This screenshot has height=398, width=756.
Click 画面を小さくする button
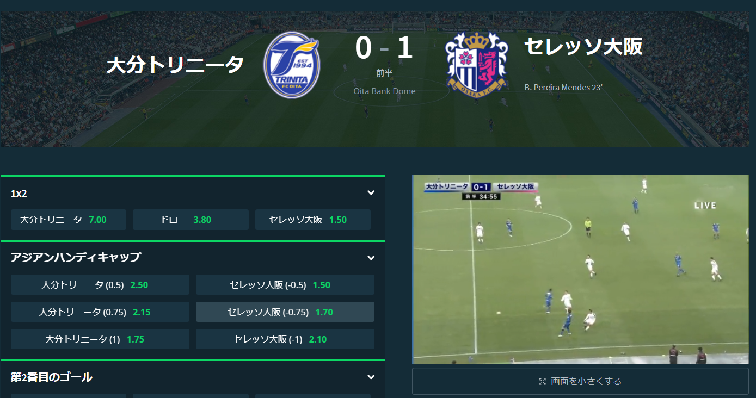580,381
